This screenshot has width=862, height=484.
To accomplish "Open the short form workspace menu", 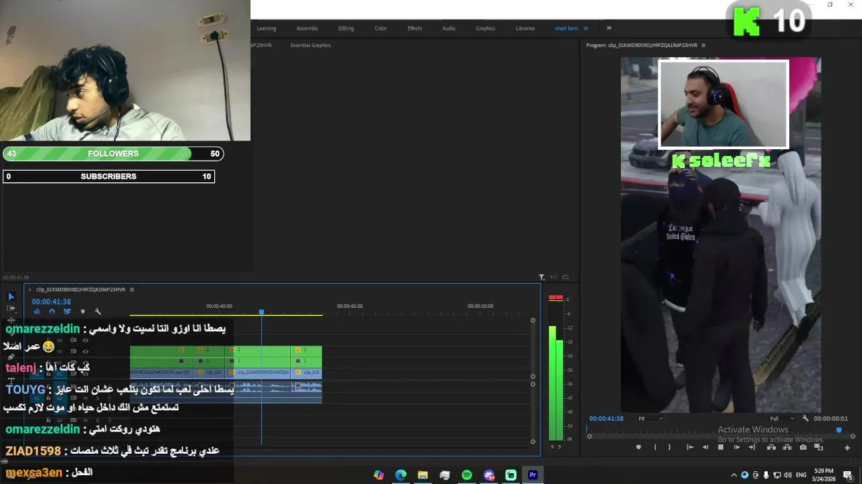I will pos(586,28).
